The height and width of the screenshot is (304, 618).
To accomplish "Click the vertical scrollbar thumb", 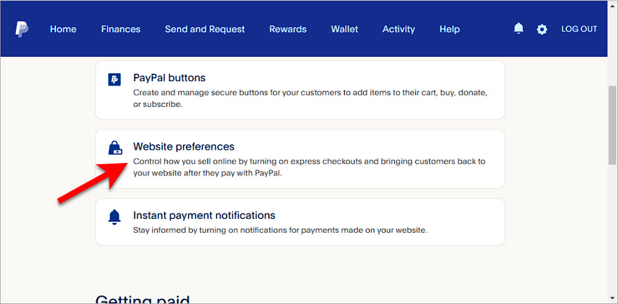I will (612, 125).
